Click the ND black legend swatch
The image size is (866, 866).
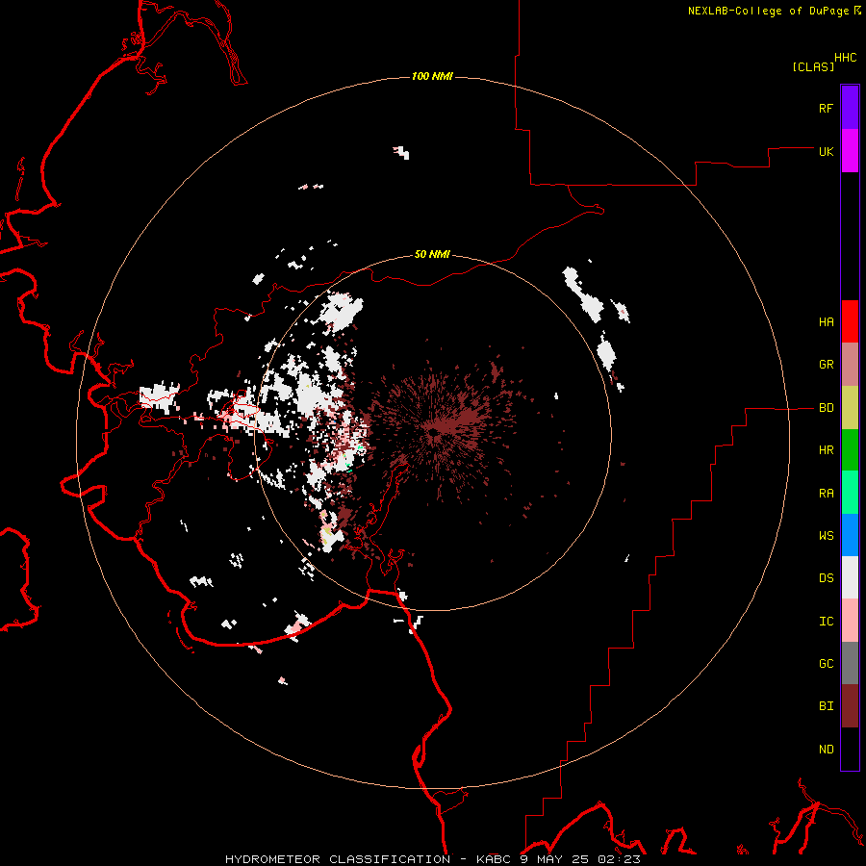point(850,749)
